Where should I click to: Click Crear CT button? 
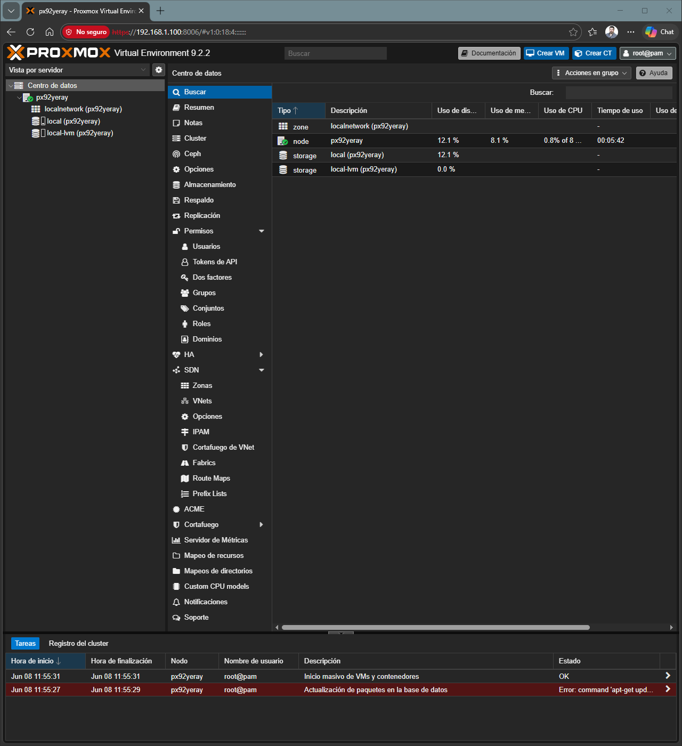[x=594, y=53]
